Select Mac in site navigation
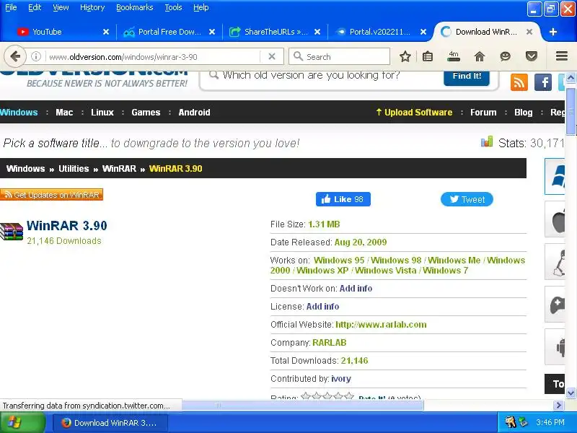Image resolution: width=577 pixels, height=433 pixels. [64, 113]
